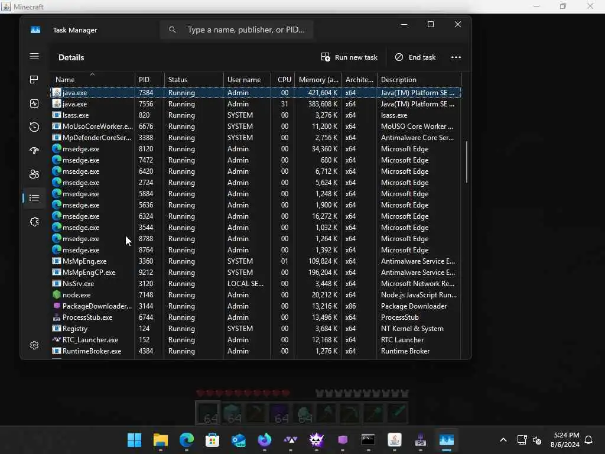This screenshot has width=605, height=454.
Task: Open the Users page in sidebar
Action: tap(34, 174)
